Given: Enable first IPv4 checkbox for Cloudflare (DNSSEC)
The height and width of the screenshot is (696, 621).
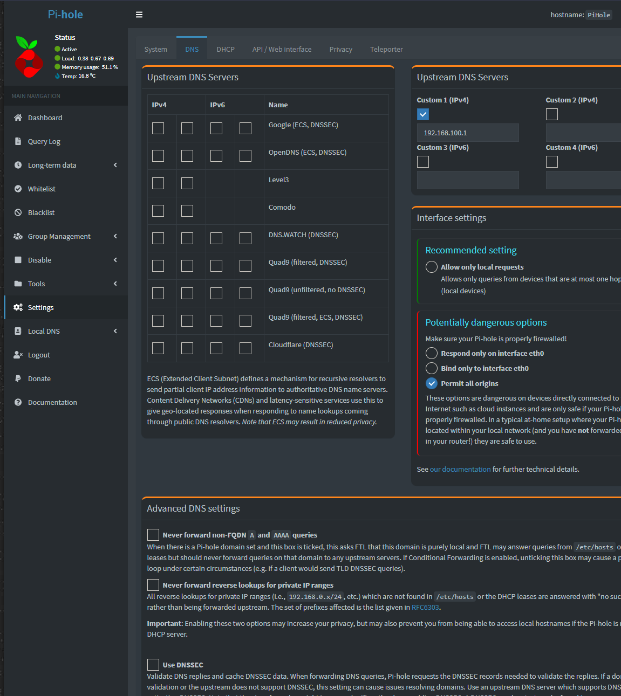Looking at the screenshot, I should 158,348.
